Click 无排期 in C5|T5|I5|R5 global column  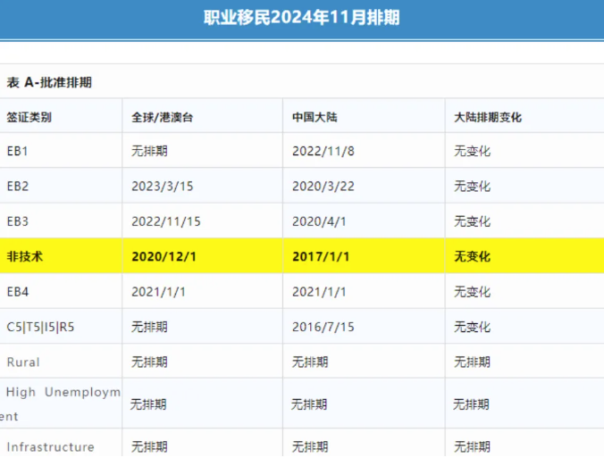click(x=149, y=327)
